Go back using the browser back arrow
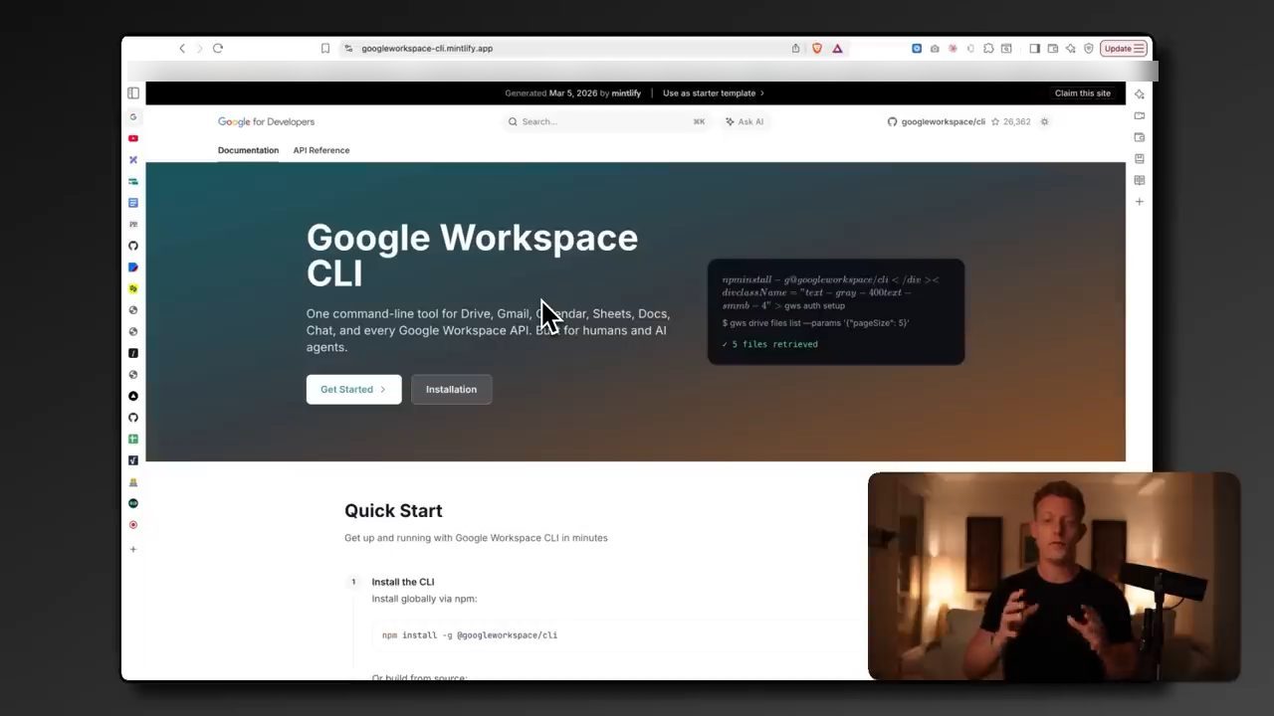1274x716 pixels. [x=182, y=48]
